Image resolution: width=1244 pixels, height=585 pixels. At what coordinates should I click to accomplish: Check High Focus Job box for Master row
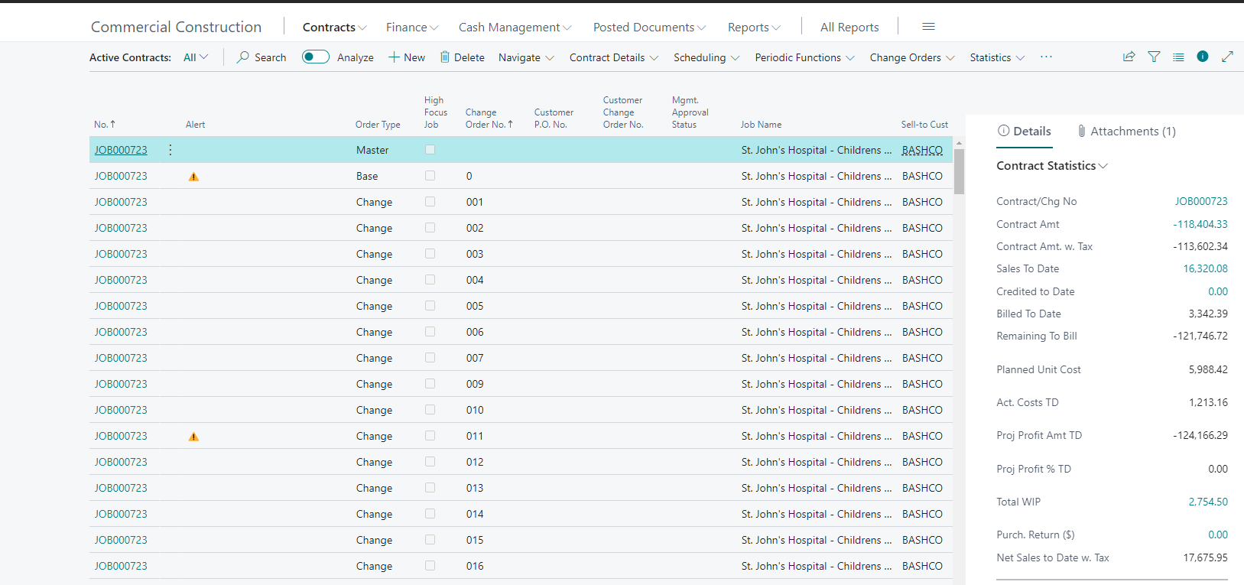click(430, 150)
